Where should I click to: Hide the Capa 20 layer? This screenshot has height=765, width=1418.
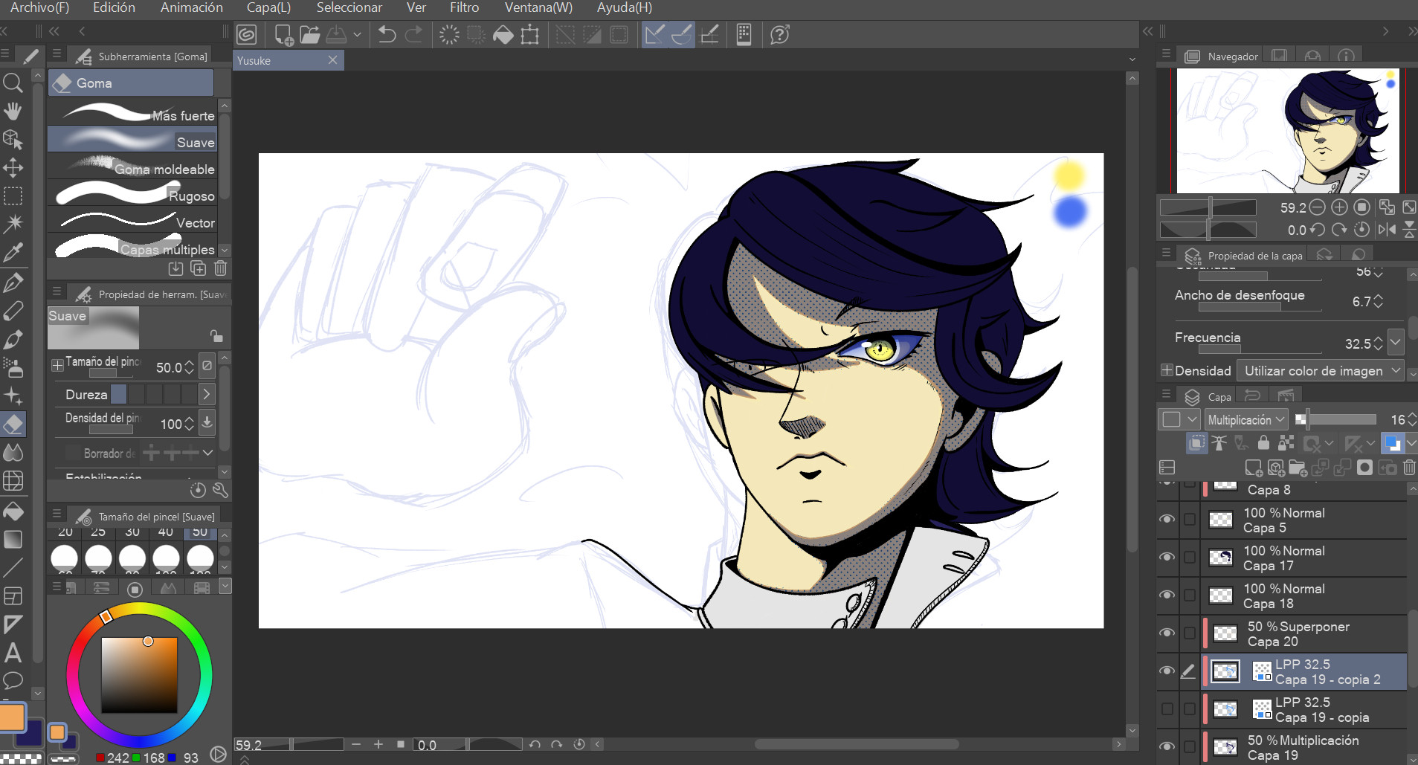tap(1167, 633)
